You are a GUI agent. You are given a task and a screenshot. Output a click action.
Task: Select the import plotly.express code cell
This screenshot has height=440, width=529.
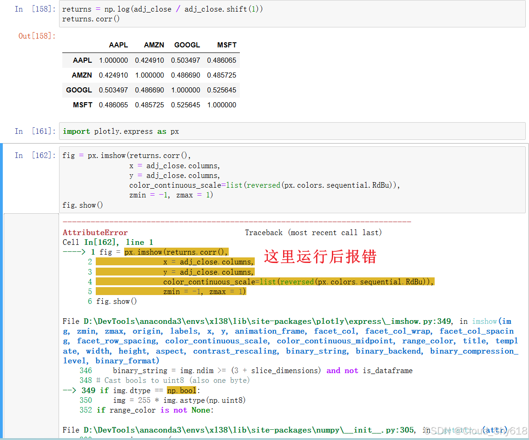292,131
